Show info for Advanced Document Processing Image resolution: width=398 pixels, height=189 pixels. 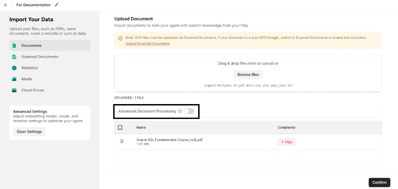pos(180,111)
